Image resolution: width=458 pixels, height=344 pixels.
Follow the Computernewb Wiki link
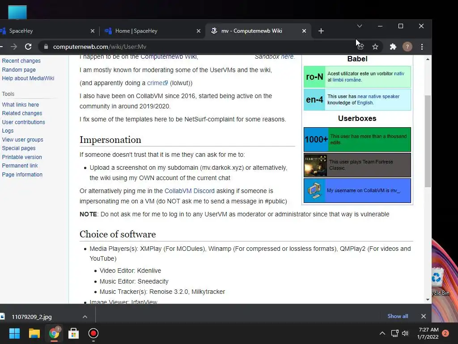(x=169, y=57)
